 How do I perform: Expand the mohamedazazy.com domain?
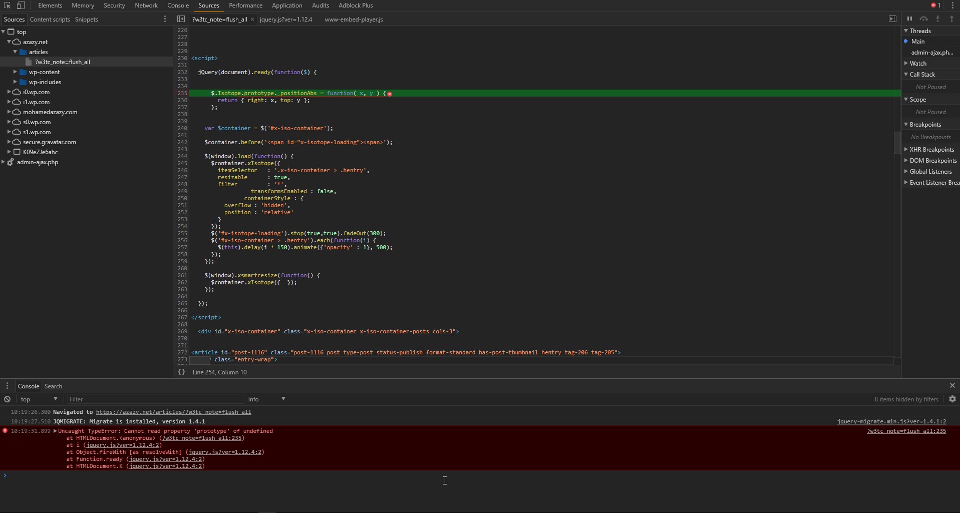tap(9, 112)
